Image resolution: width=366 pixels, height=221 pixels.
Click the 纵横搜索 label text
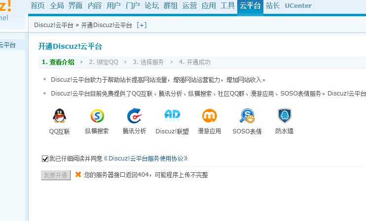point(97,131)
